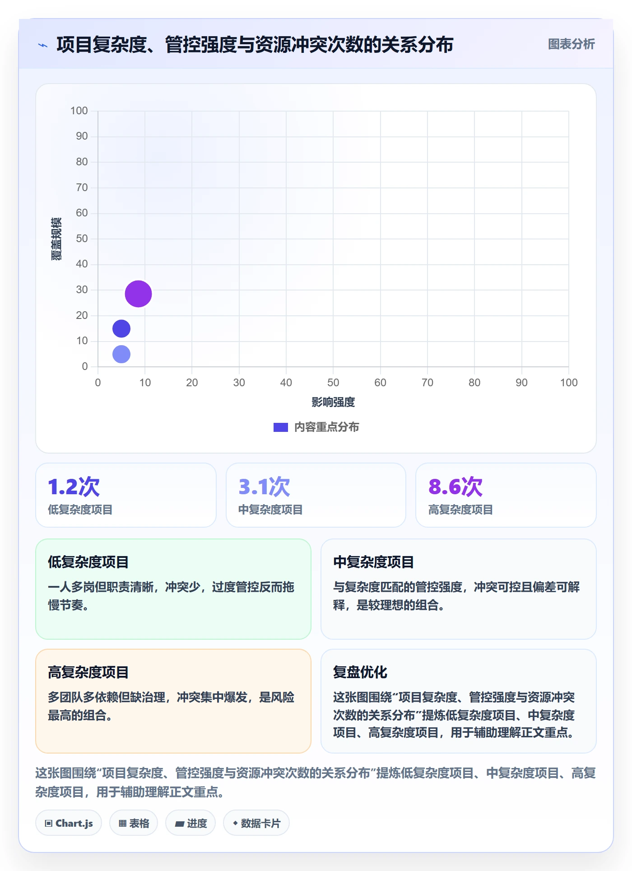632x871 pixels.
Task: Click the main title 项目复杂度、管控强度与资源冲突次数的关系分布
Action: (255, 45)
